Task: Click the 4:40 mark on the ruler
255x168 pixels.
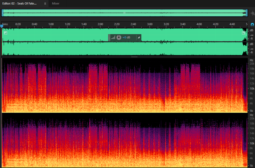Action: coord(232,24)
